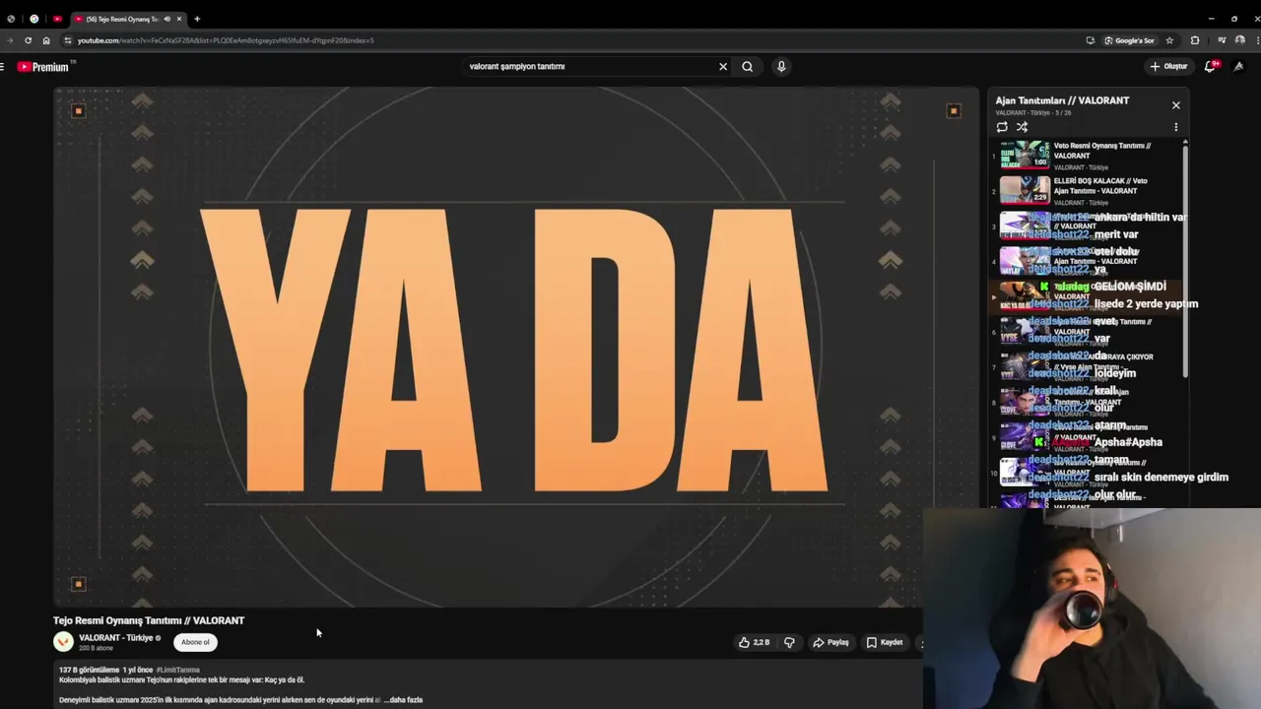Screen dimensions: 1261x709
Task: Switch to the pinned YouTube tab
Action: pyautogui.click(x=57, y=19)
